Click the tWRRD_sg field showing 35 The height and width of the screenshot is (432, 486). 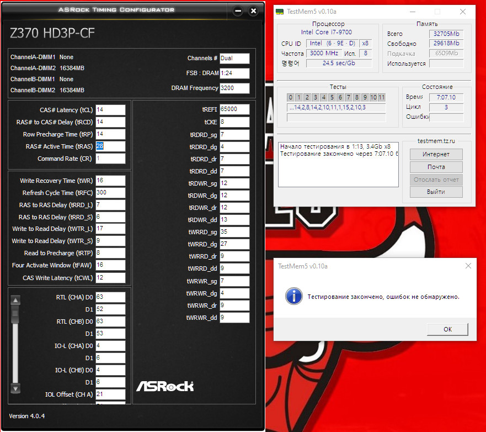tap(234, 232)
